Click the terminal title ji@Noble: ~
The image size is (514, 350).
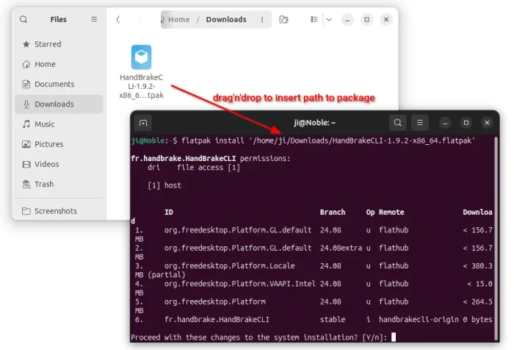tap(314, 123)
